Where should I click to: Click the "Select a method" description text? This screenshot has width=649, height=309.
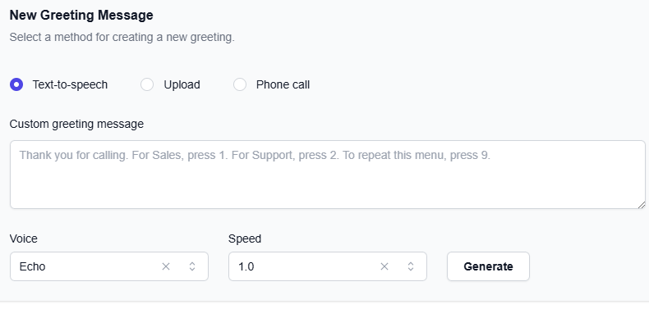click(122, 37)
